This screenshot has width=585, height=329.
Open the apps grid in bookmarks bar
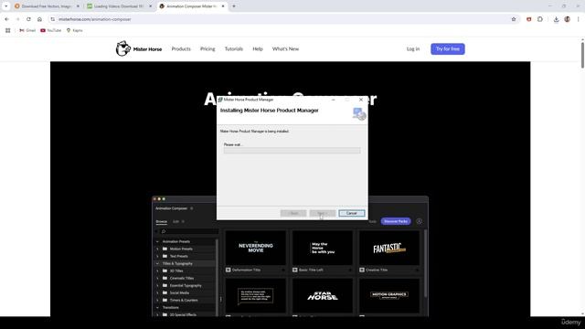(x=8, y=30)
